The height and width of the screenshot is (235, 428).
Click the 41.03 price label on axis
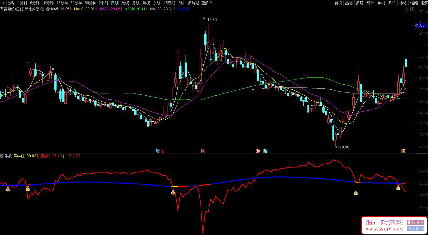point(420,25)
